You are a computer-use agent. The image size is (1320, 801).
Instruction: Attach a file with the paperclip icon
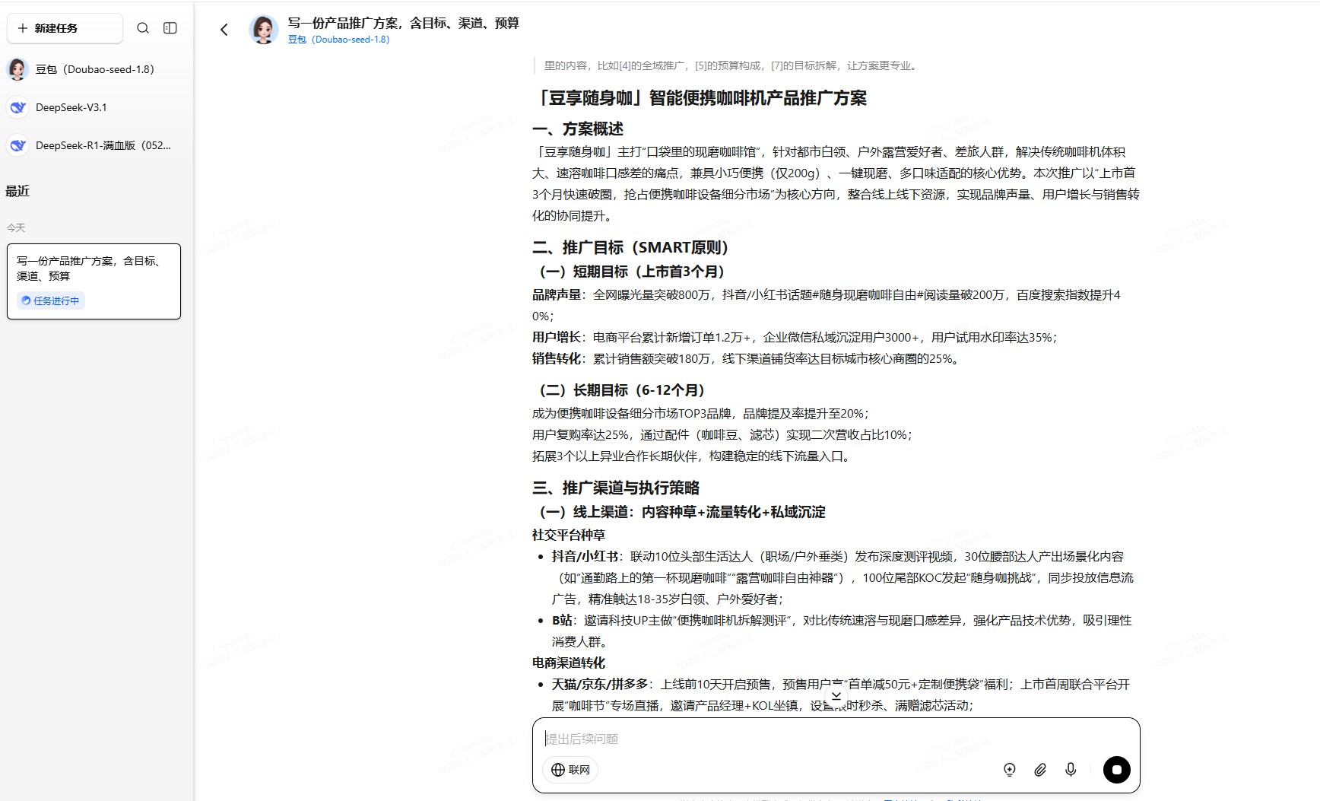[x=1040, y=770]
